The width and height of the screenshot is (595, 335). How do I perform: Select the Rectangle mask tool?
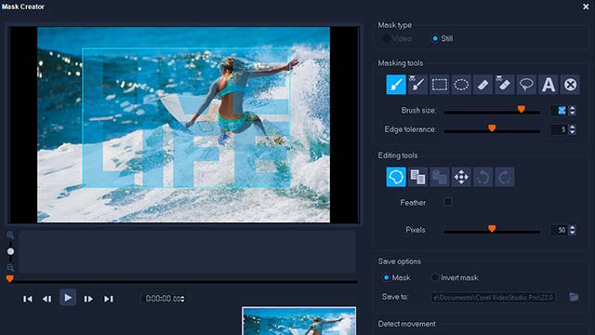coord(440,85)
